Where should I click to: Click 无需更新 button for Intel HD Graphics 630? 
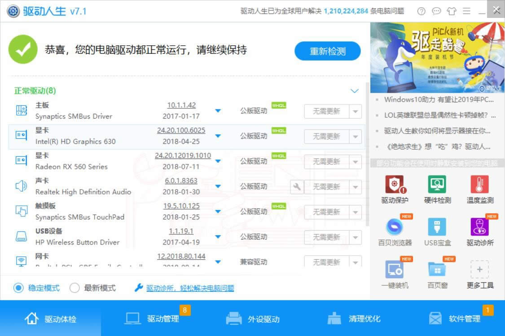coord(327,137)
